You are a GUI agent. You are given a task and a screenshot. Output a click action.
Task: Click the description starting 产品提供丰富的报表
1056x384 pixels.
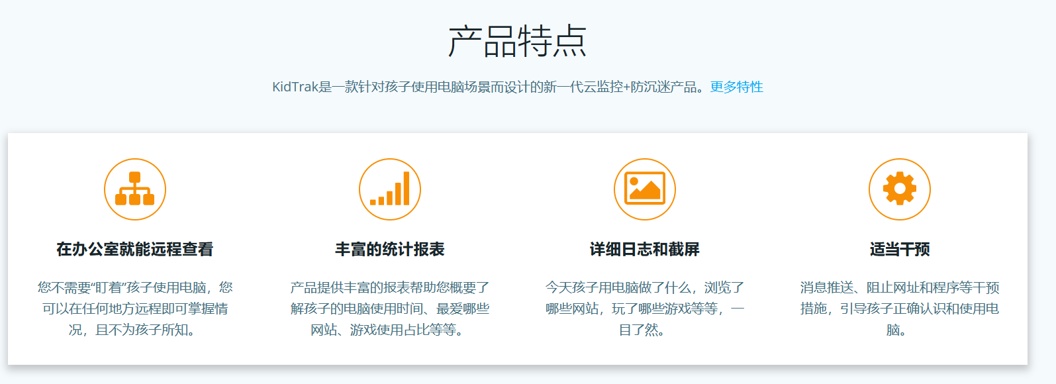[x=390, y=309]
